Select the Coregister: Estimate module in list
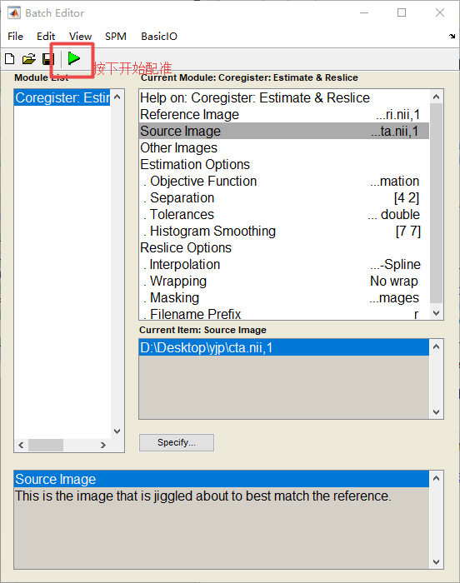Viewport: 460px width, 583px height. coord(62,97)
